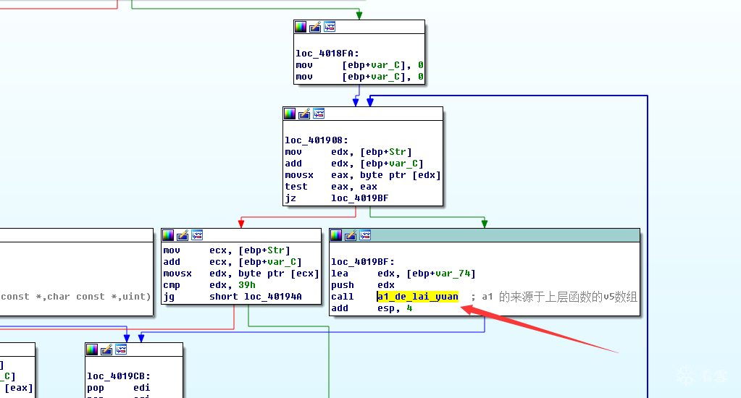Click the loc_40194A target in the jg line

click(273, 297)
